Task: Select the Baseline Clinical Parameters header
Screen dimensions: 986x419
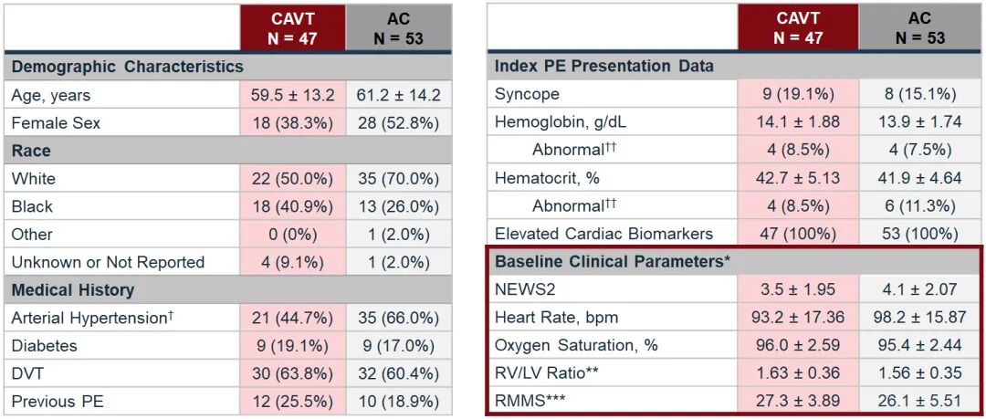Action: 612,261
